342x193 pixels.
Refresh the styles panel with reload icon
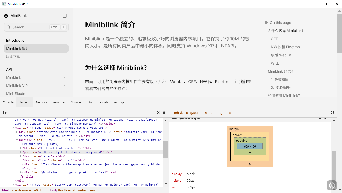[332, 112]
